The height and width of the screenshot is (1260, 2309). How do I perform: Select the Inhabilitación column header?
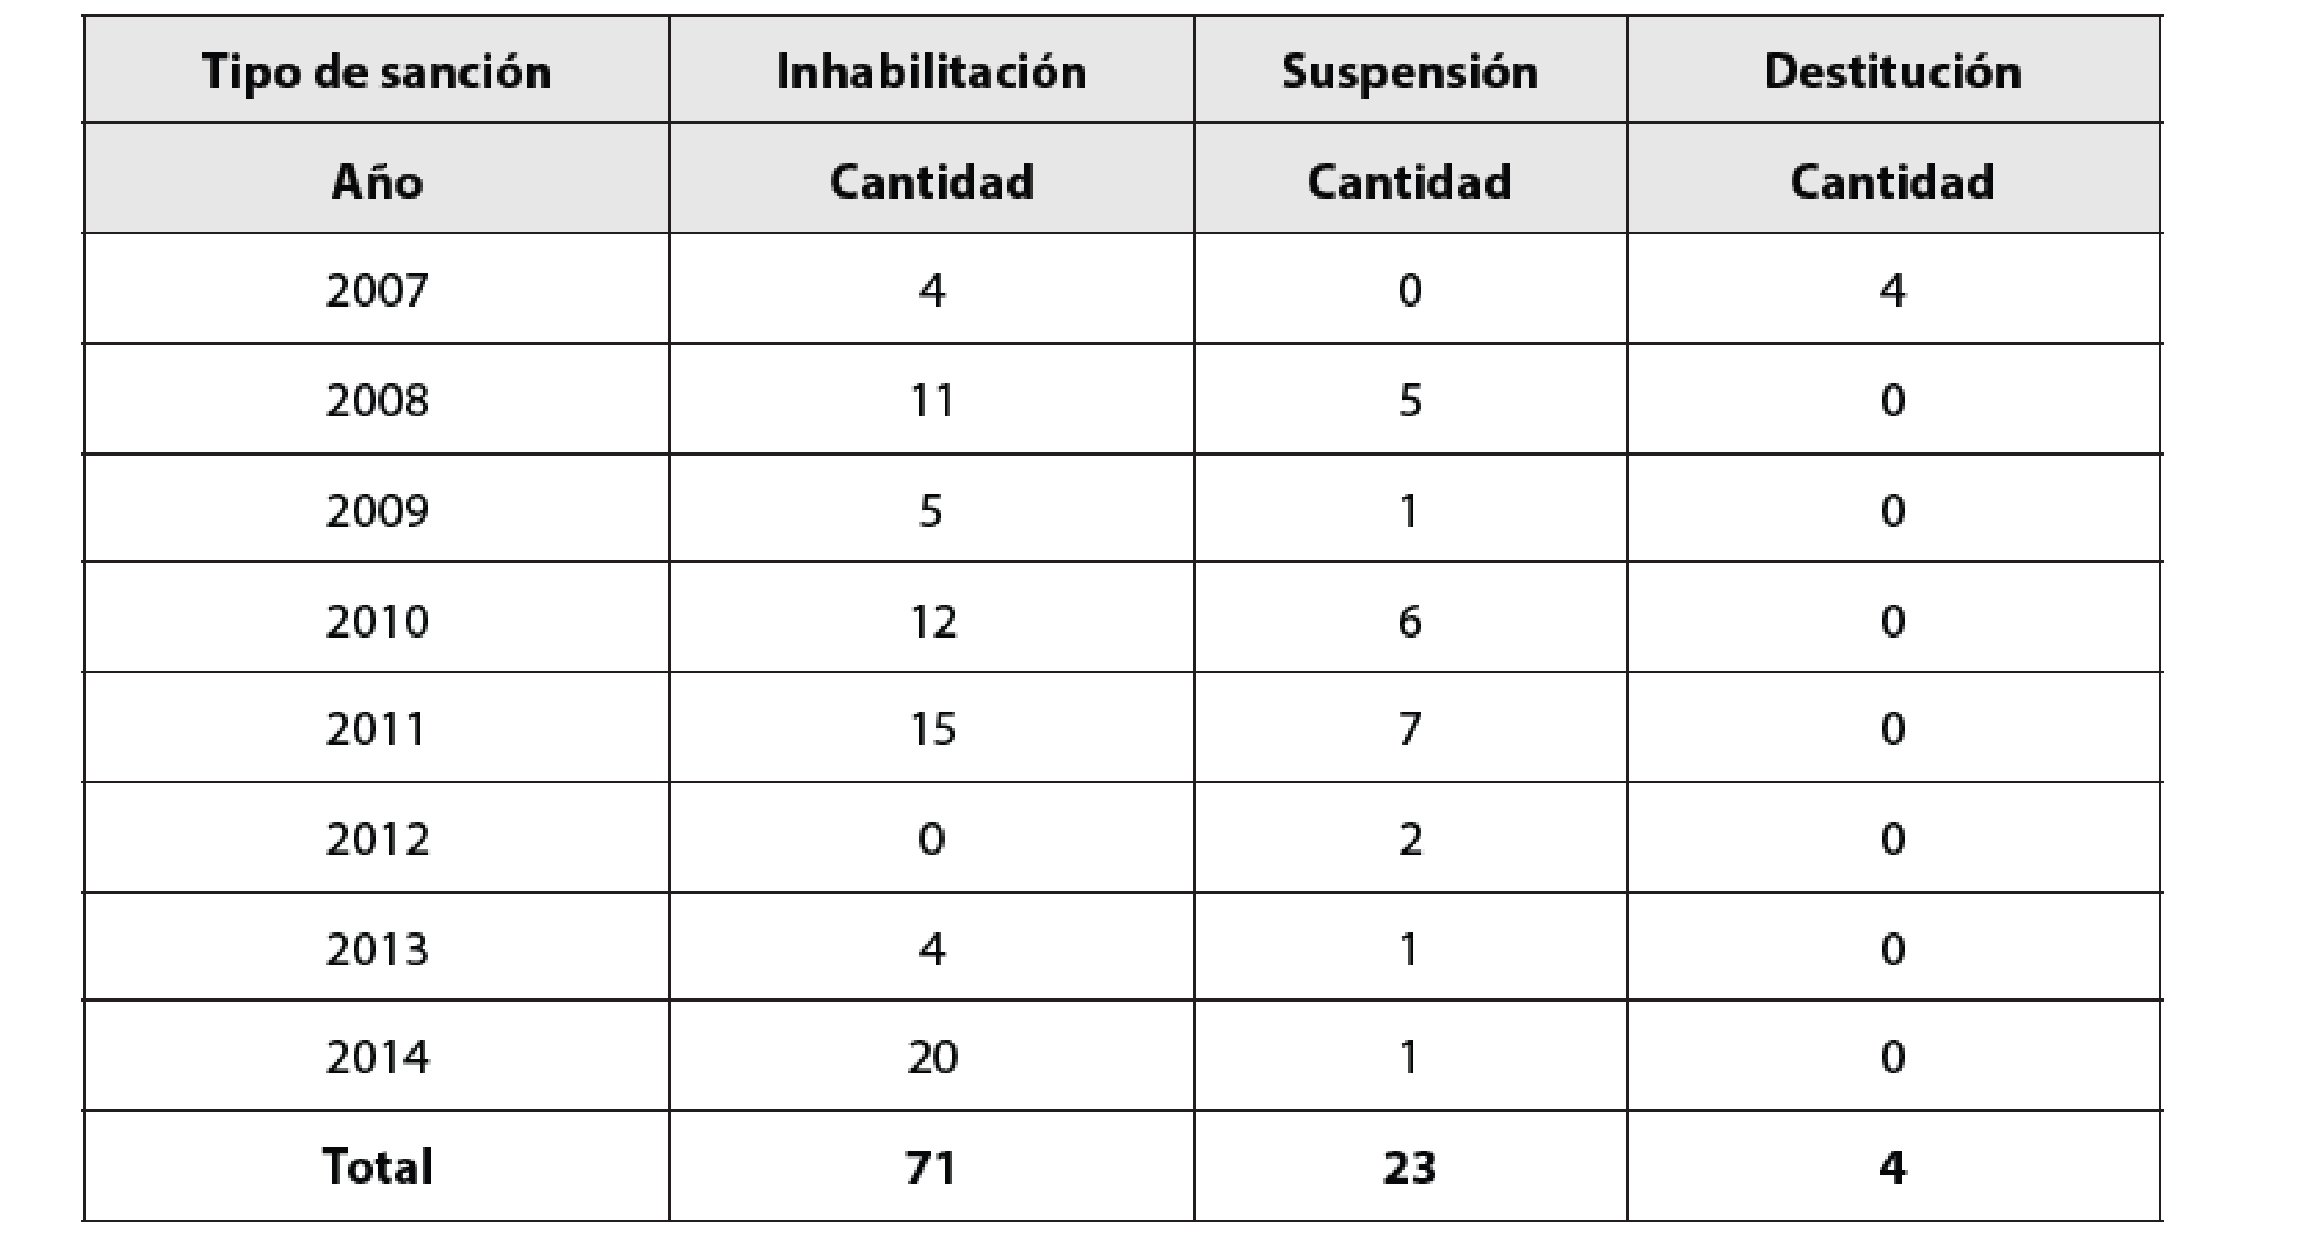(931, 71)
